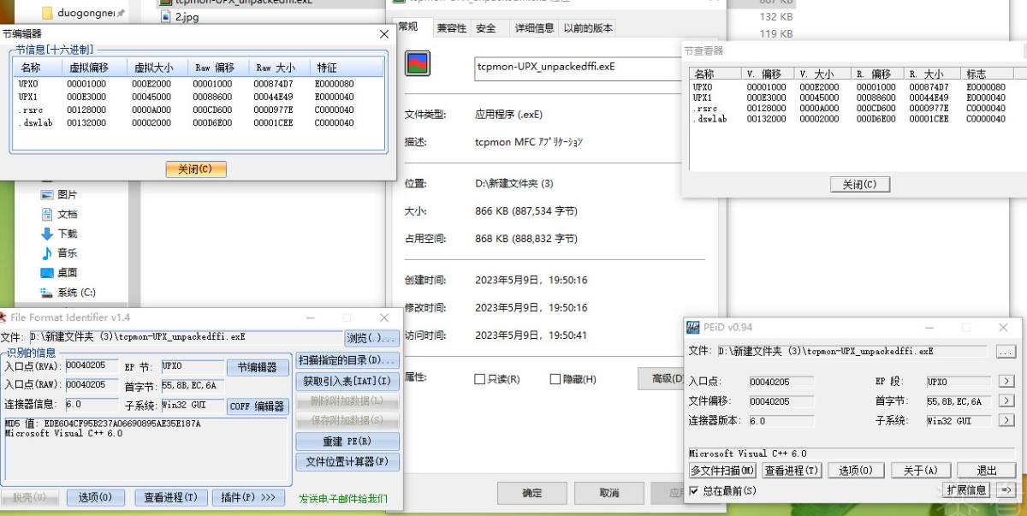Open the Pictures (图片) folder in Explorer sidebar

58,194
